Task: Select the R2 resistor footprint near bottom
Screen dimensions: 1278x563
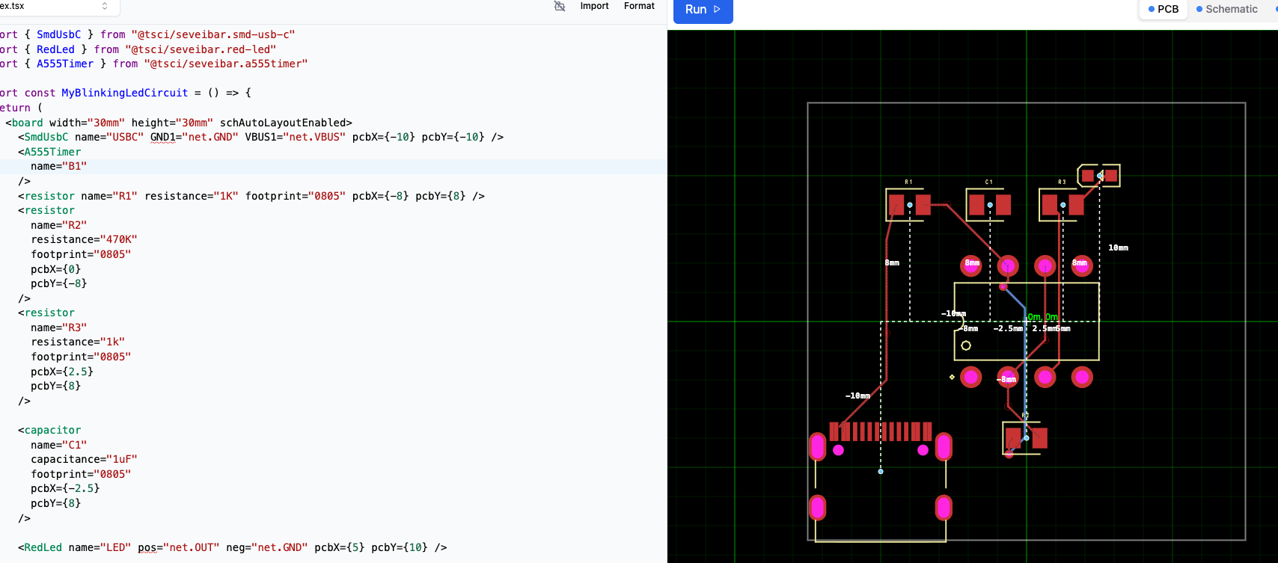Action: click(1025, 438)
